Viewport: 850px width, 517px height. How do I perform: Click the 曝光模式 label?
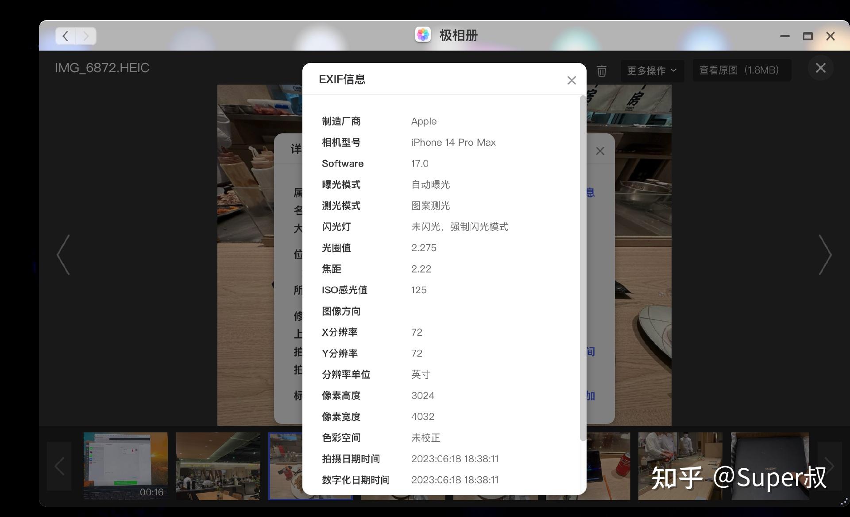click(341, 184)
